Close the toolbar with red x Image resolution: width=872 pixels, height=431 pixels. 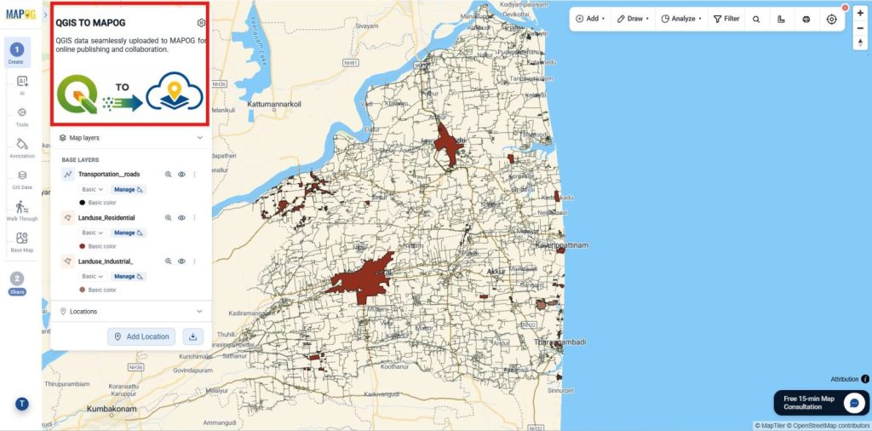click(845, 8)
